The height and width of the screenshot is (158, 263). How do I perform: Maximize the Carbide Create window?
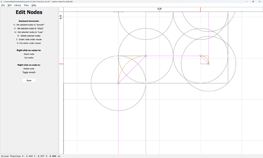pyautogui.click(x=253, y=2)
